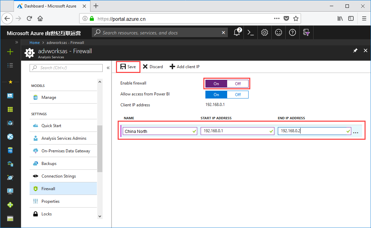Select the Firewall menu item
Screen dimensions: 371x228
click(x=63, y=188)
